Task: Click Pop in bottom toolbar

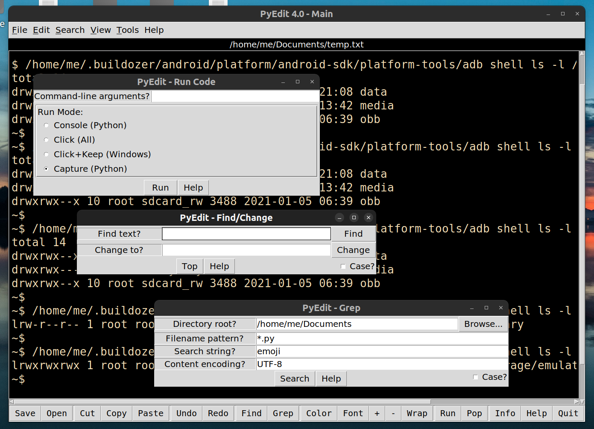Action: pyautogui.click(x=474, y=413)
